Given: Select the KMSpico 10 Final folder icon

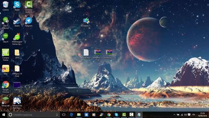Looking at the screenshot, I should (x=17, y=71).
